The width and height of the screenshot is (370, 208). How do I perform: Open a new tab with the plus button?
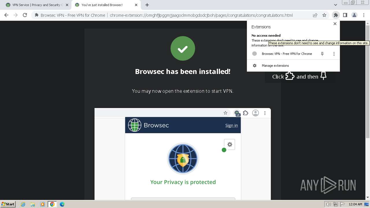coord(147,5)
